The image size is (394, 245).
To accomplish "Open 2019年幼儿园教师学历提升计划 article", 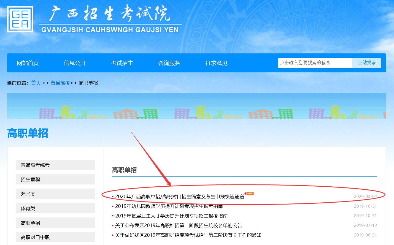I will coord(169,206).
